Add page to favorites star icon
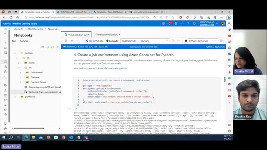Screen dimensions: 267x150 (x=173, y=17)
